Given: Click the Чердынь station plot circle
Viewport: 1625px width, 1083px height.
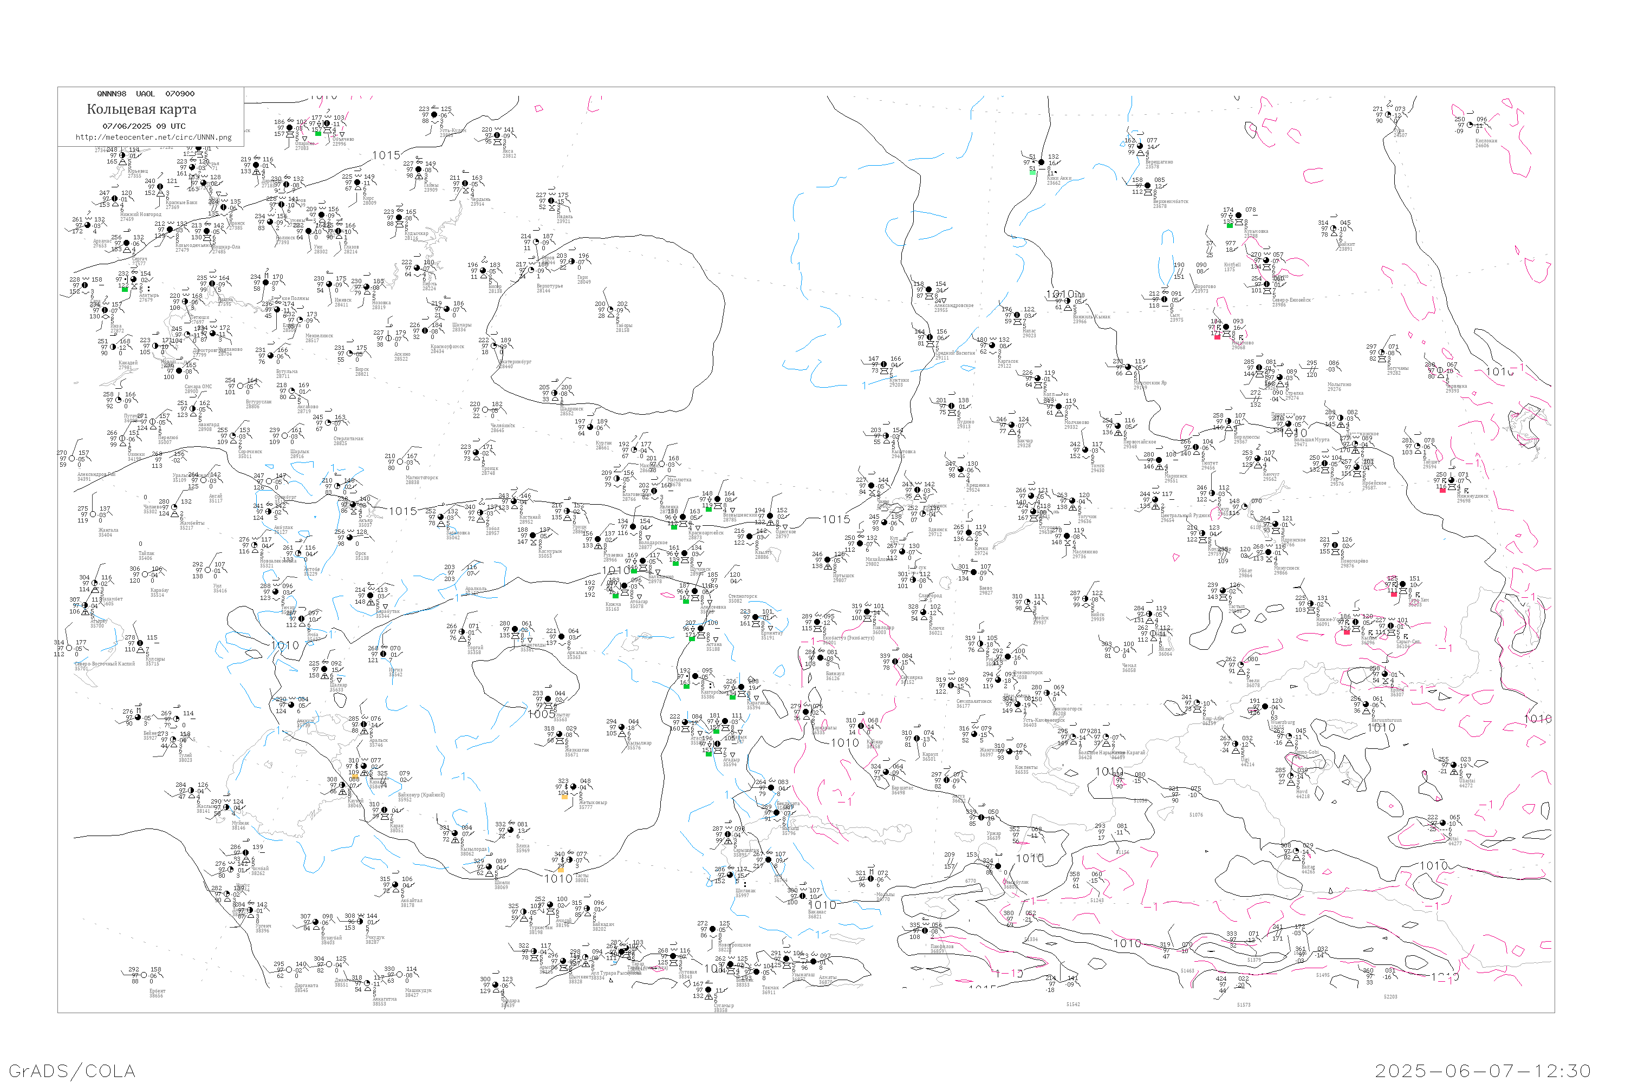Looking at the screenshot, I should coord(465,184).
